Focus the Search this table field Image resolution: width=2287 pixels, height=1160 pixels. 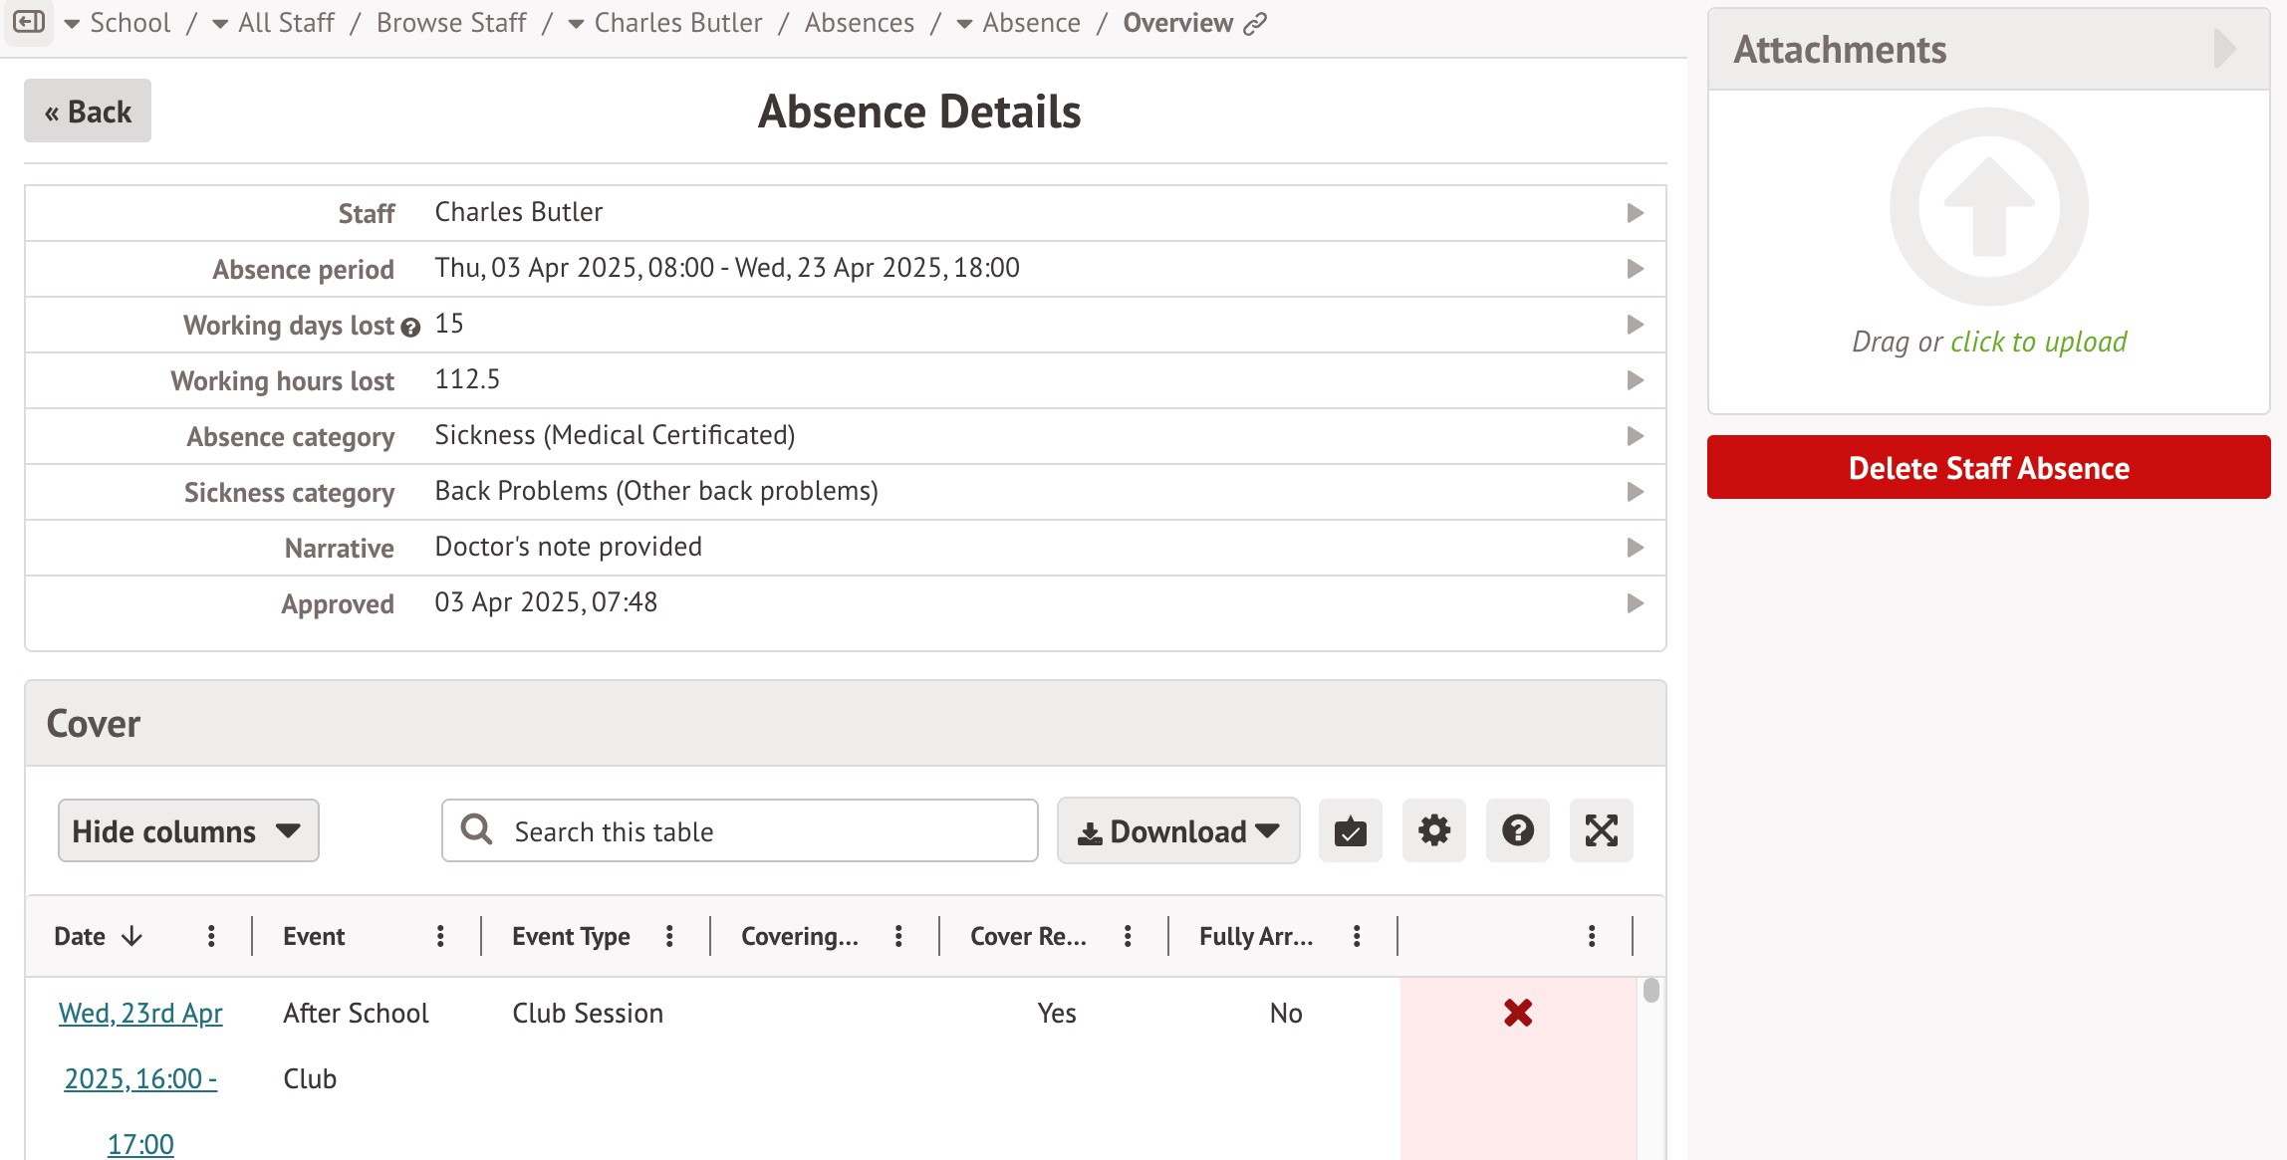point(767,830)
